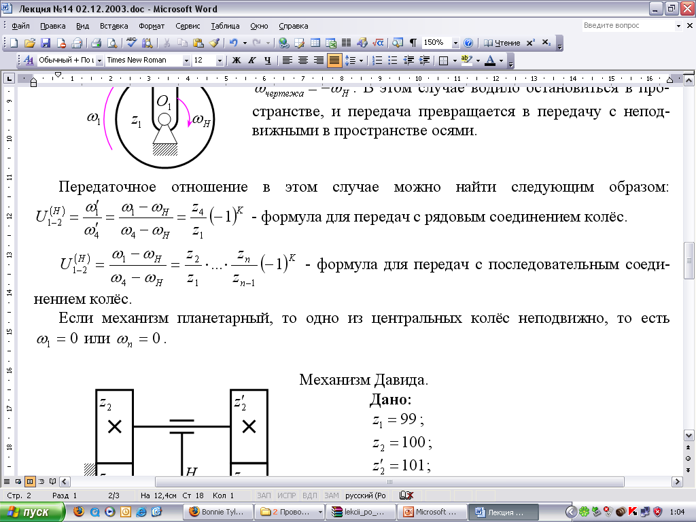Open the Файл menu
The image size is (696, 522).
20,26
